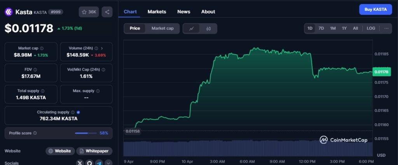Switch to the Chart tab
Screen dimensions: 398x165
(x=130, y=12)
